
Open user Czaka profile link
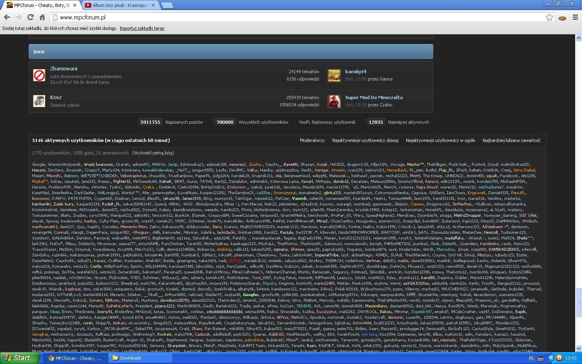click(x=386, y=105)
